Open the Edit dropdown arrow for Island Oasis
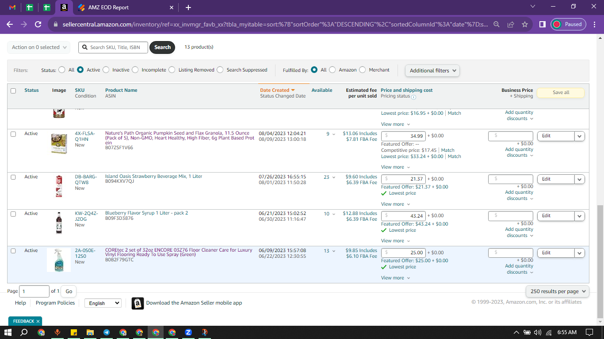Viewport: 604px width, 339px height. pyautogui.click(x=580, y=179)
